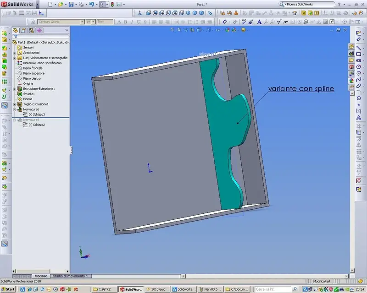Select the corner Rectangle sketch tool
Image resolution: width=367 pixels, height=293 pixels.
359,54
